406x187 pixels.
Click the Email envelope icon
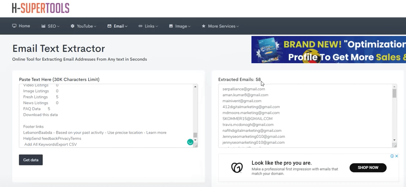point(109,26)
